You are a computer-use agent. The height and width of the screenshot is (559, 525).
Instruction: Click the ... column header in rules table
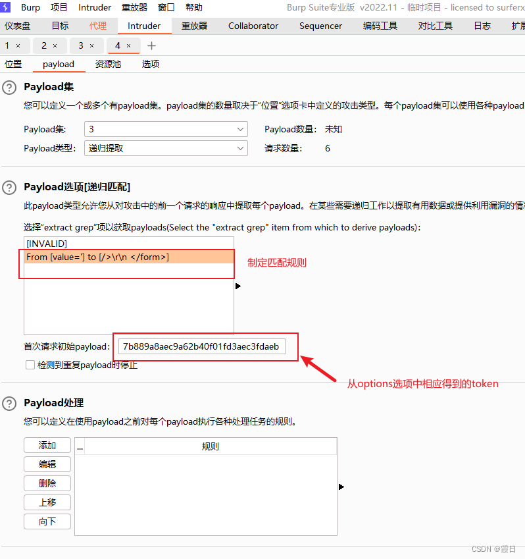pos(80,446)
